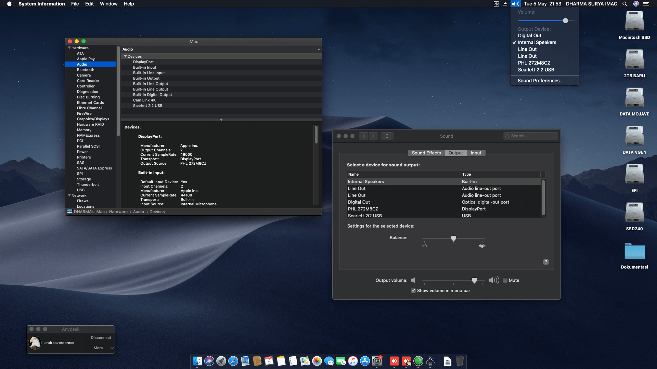
Task: Open Calendar icon in the Dock
Action: pyautogui.click(x=269, y=361)
